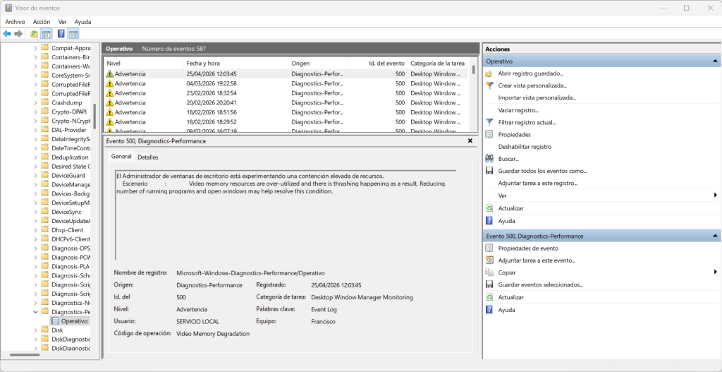Click Deshabilitar registro action
722x372 pixels.
(525, 147)
